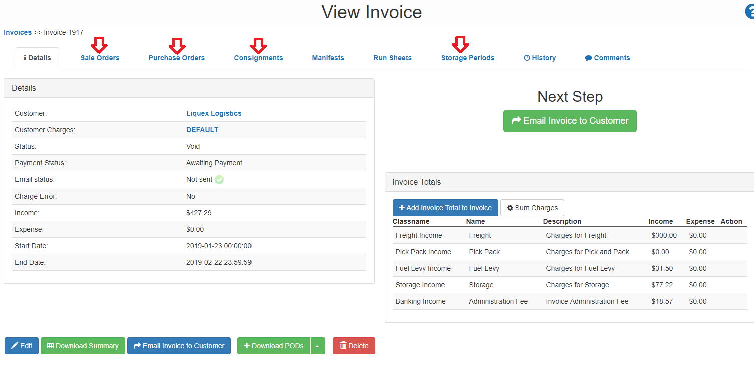Navigate to Invoices breadcrumb link

click(x=18, y=32)
